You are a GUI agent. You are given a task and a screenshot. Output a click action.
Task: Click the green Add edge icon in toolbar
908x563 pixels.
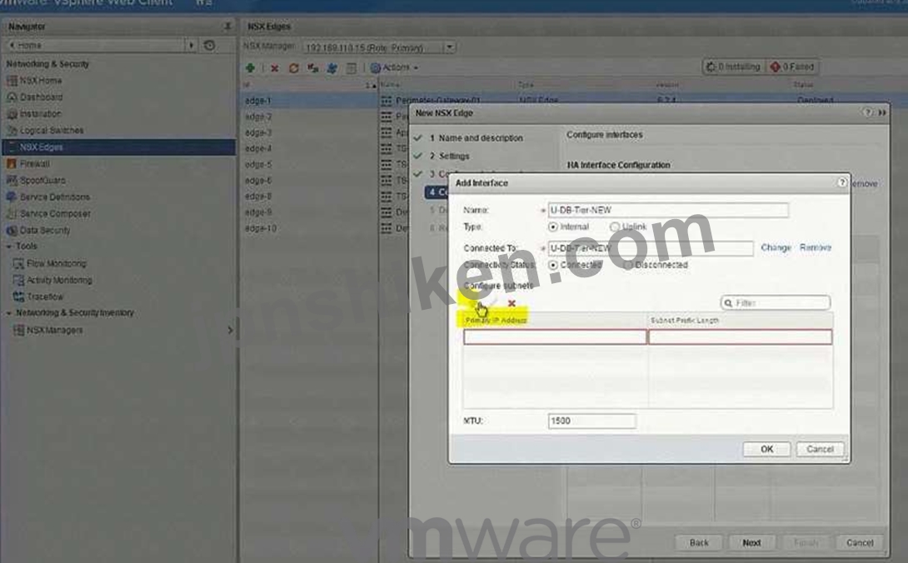(250, 67)
